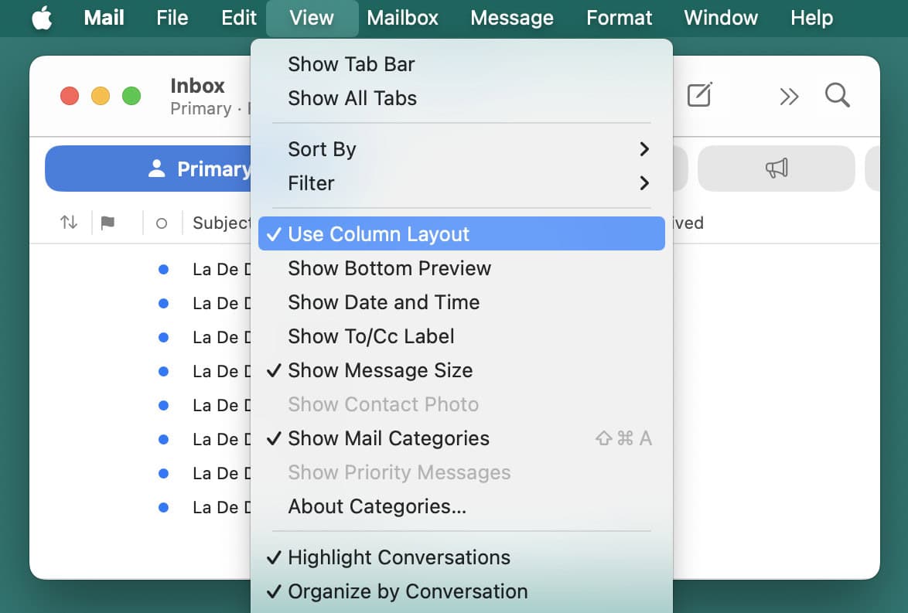Viewport: 908px width, 613px height.
Task: Uncheck Highlight Conversations
Action: (462, 557)
